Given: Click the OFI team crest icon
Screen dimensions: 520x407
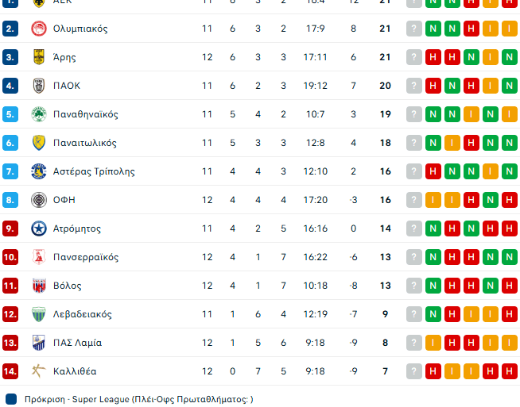Looking at the screenshot, I should tap(38, 200).
